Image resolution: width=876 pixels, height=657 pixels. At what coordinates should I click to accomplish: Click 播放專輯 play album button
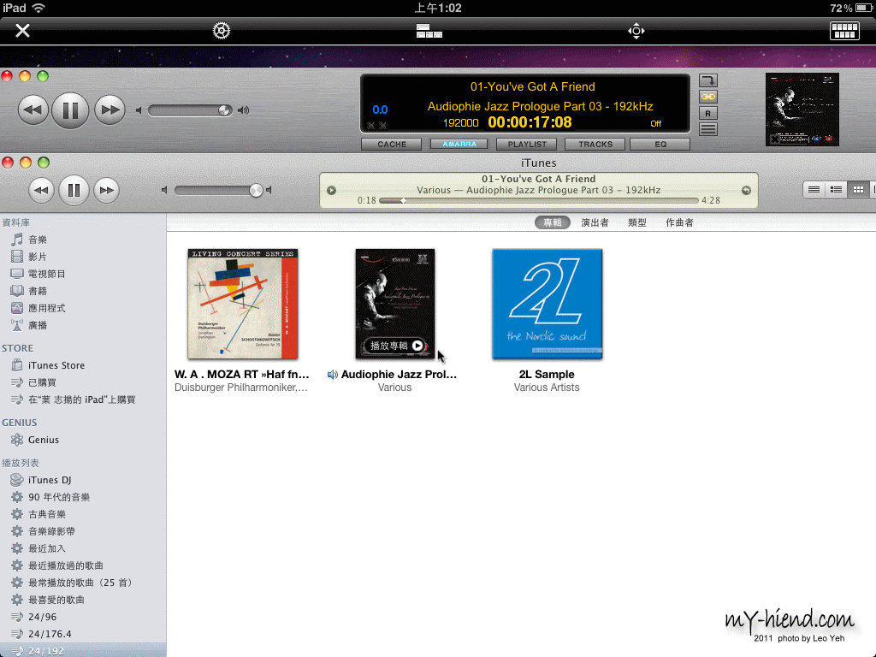point(396,346)
